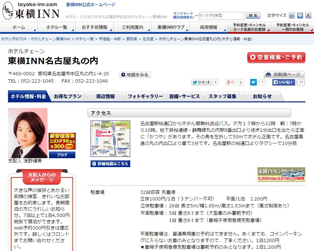The width and height of the screenshot is (314, 251).
Task: Switch to the お知らせ tab
Action: click(262, 96)
